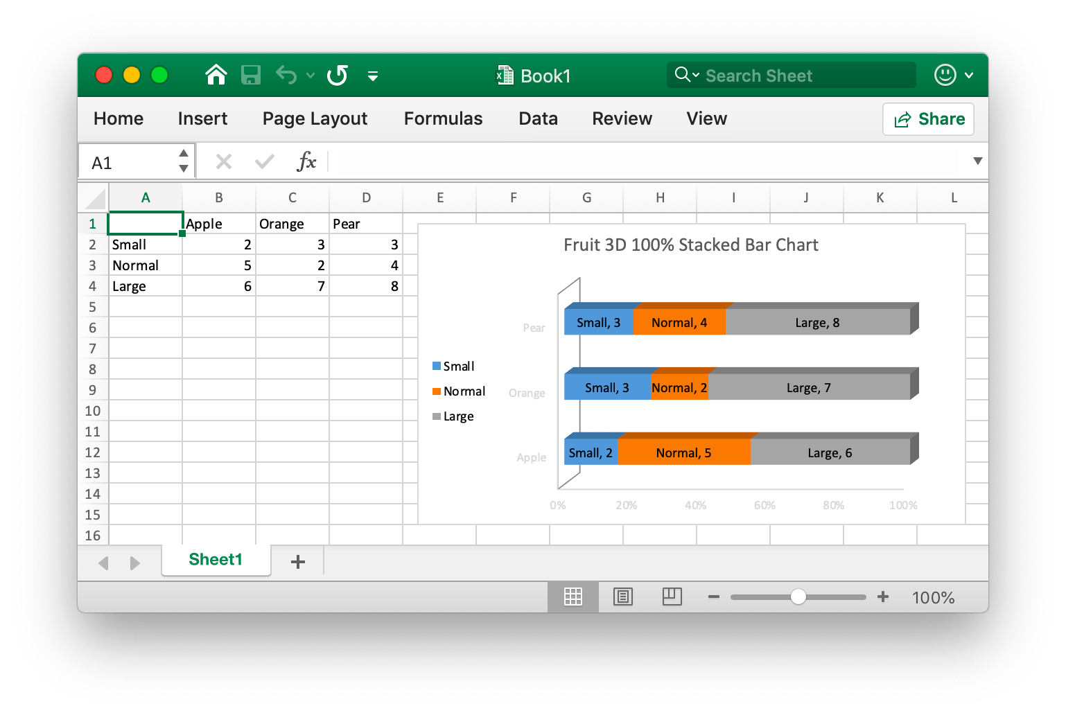Select the Page Break Preview icon
This screenshot has width=1066, height=715.
[x=671, y=597]
